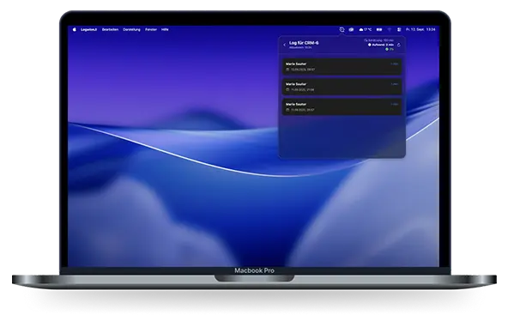
Task: Open the Apple menu
Action: pos(74,29)
